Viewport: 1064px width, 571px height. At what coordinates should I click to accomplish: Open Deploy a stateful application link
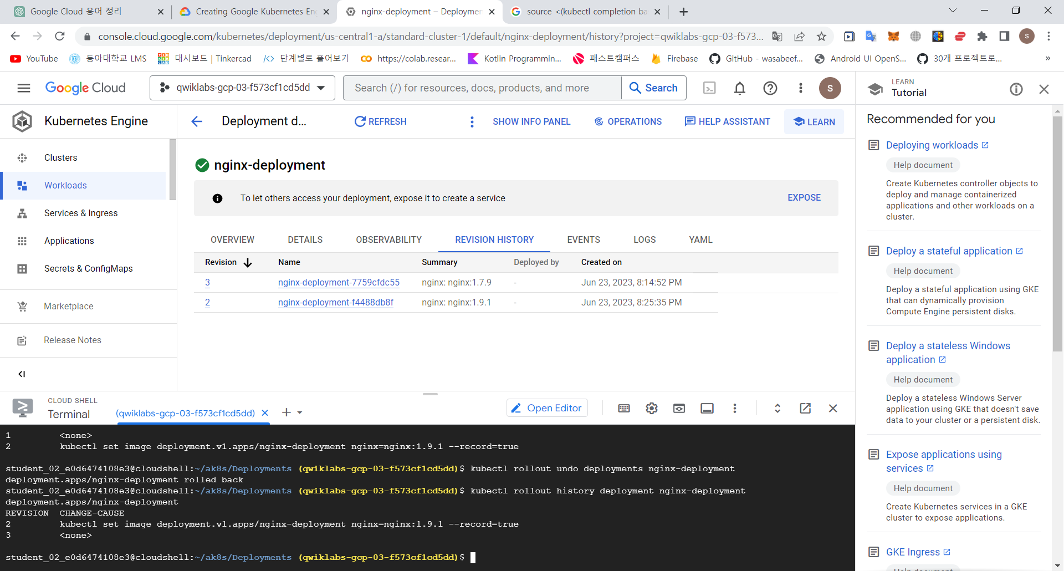click(954, 251)
